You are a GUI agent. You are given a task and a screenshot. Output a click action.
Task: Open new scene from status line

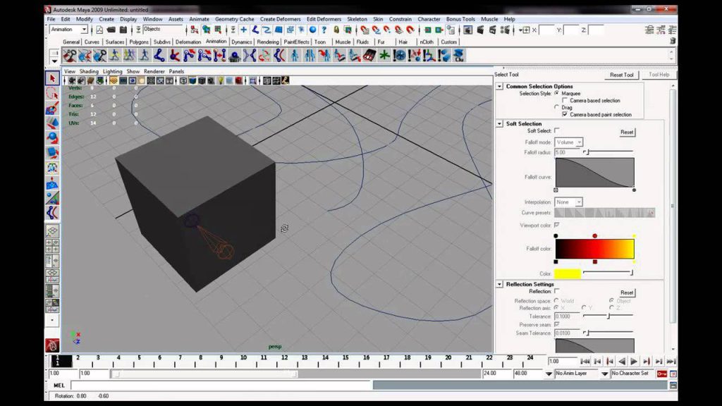(99, 30)
